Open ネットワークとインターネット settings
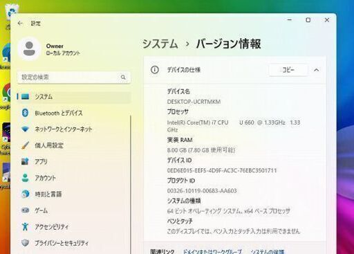This screenshot has height=254, width=354. (x=74, y=129)
